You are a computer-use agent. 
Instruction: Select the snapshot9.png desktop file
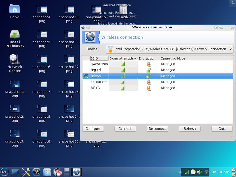tap(42, 138)
